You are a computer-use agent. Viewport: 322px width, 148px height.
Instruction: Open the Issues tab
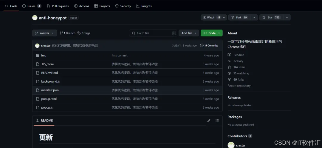pyautogui.click(x=32, y=6)
